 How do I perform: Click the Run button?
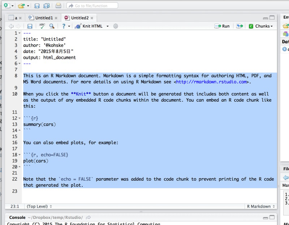pyautogui.click(x=222, y=26)
